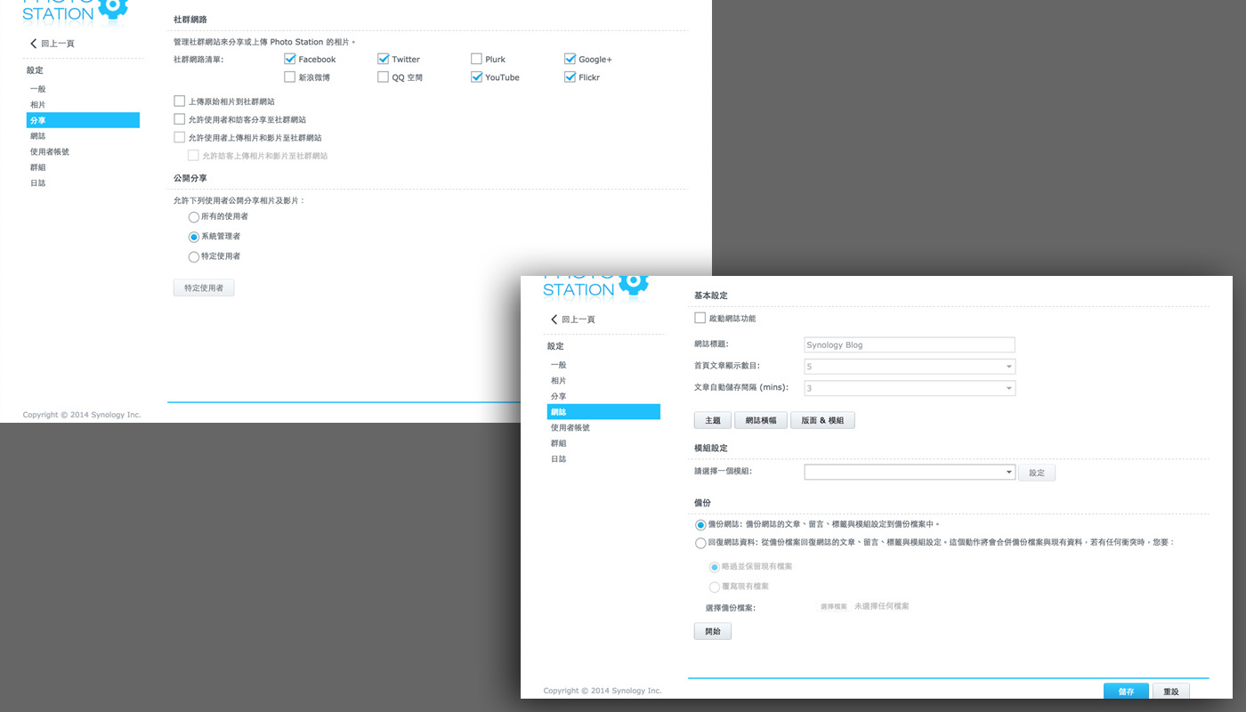Select 略過並保留現有檔案 radio option

715,567
